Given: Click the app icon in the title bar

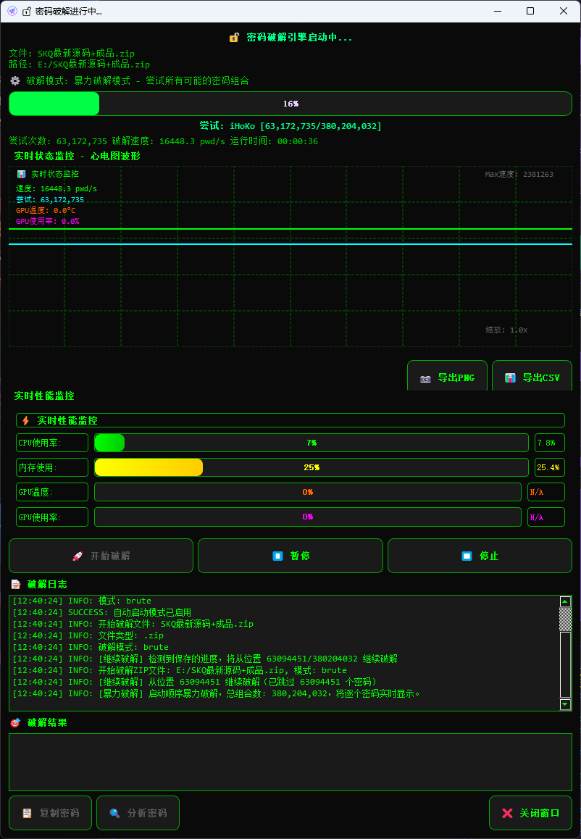Looking at the screenshot, I should [x=12, y=12].
